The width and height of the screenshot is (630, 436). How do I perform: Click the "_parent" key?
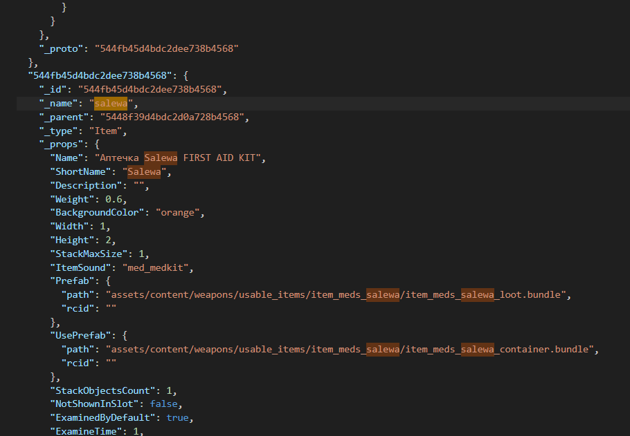(64, 117)
